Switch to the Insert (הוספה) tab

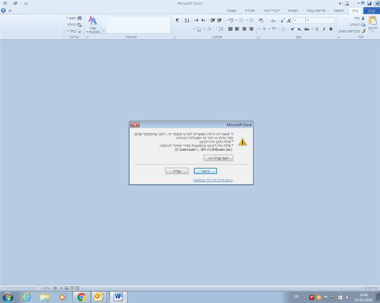tap(338, 11)
